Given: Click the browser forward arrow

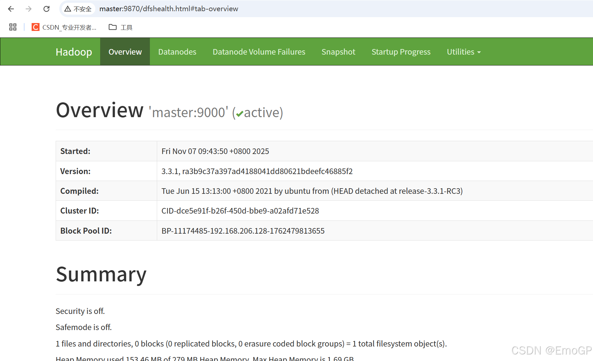Looking at the screenshot, I should point(29,9).
